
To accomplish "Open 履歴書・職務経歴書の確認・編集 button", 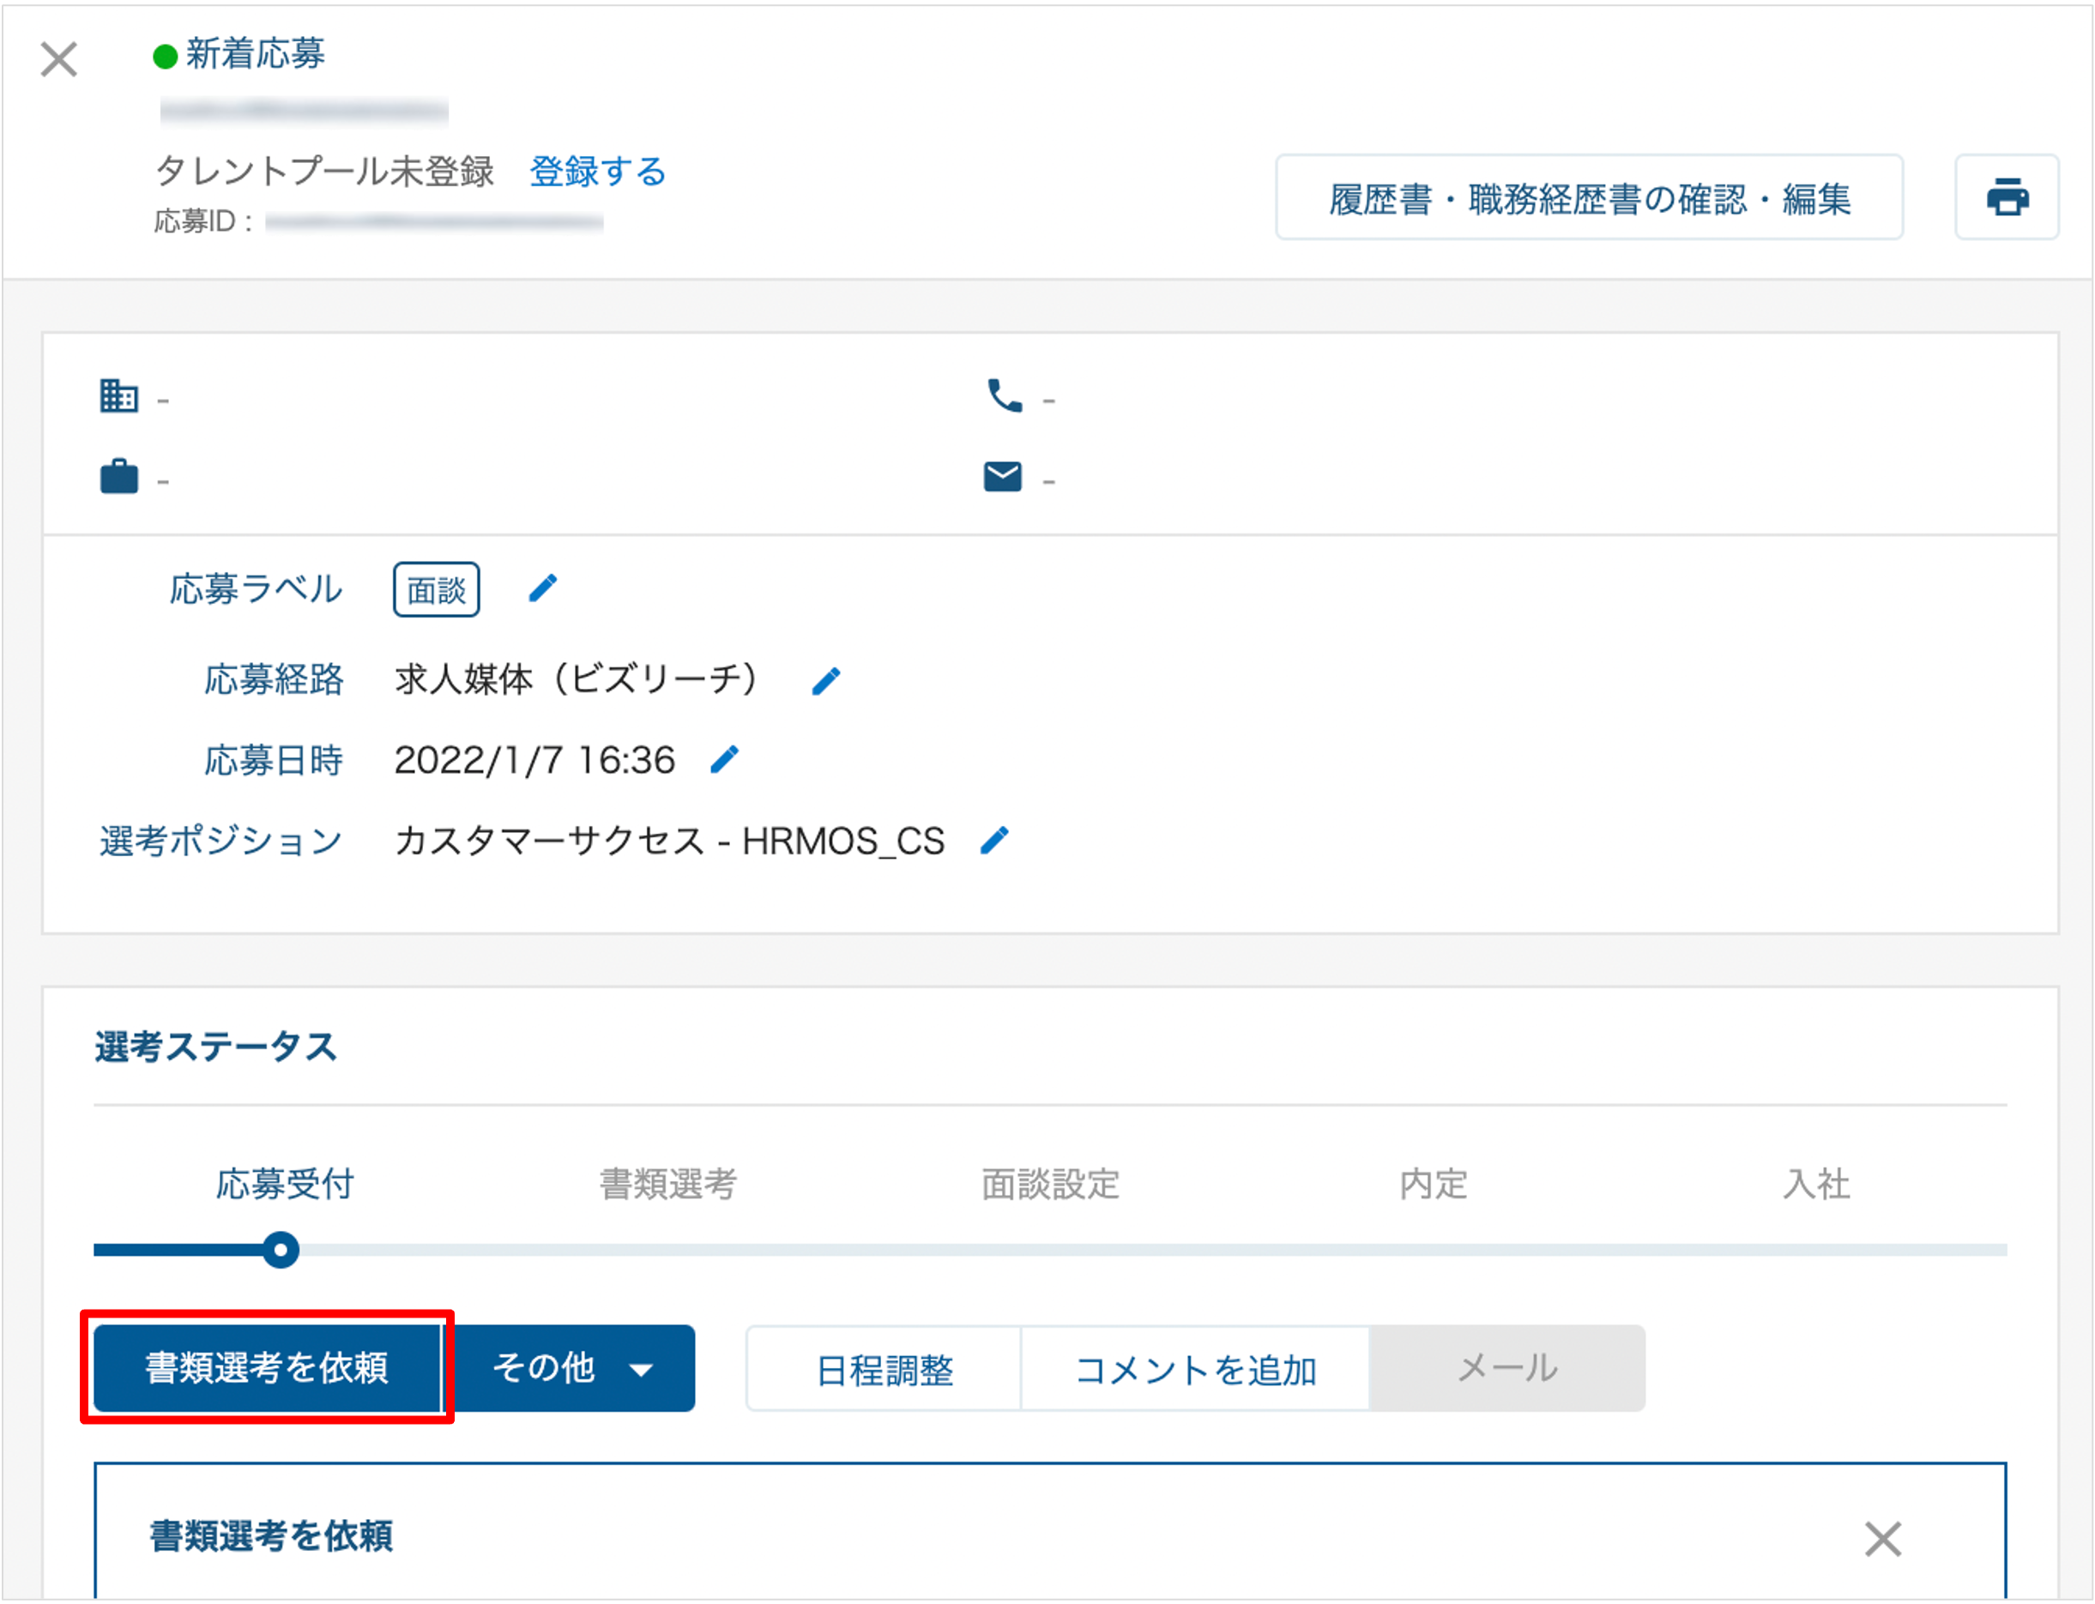I will click(1589, 196).
